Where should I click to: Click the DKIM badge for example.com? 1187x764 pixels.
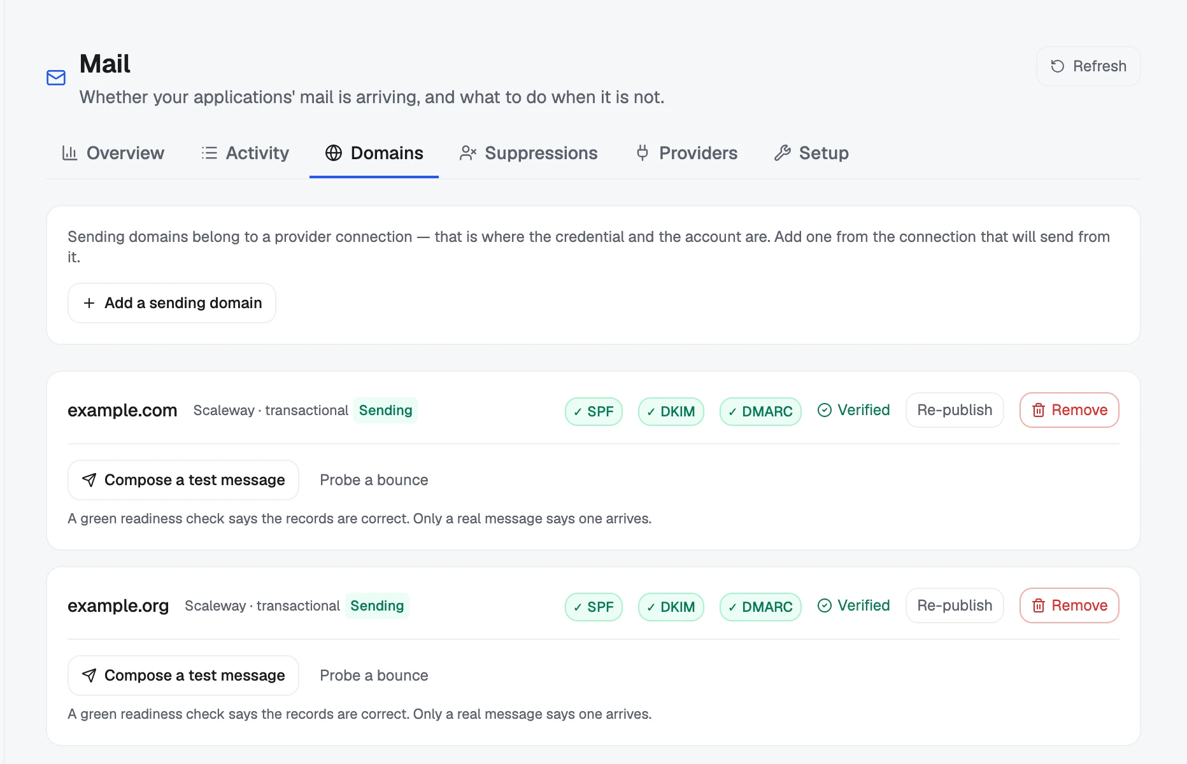point(671,411)
